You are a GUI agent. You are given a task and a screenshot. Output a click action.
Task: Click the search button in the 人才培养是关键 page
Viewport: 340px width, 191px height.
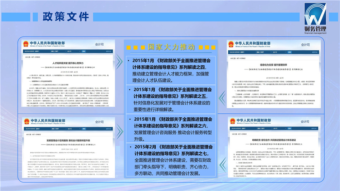[84, 52]
